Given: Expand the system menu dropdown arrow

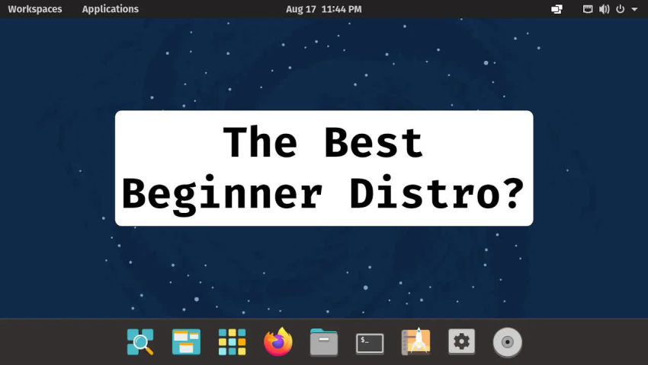Looking at the screenshot, I should pyautogui.click(x=634, y=9).
